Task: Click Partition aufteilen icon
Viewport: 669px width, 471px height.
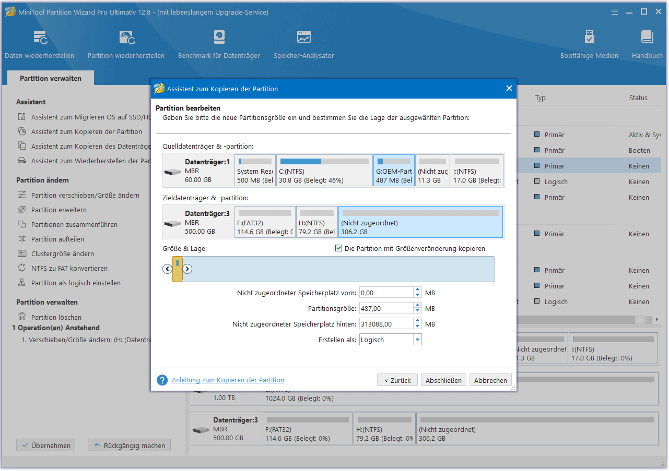Action: 22,239
